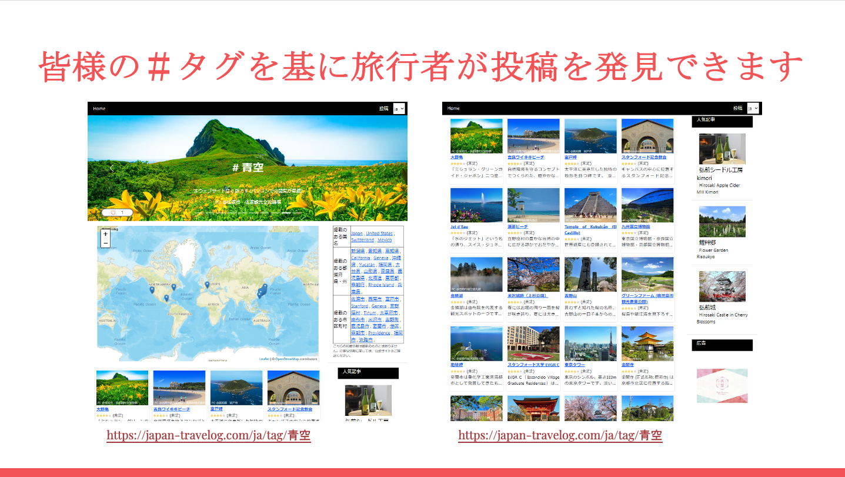Viewport: 845px width, 477px height.
Task: Open the ja language dropdown above the banner
Action: (x=399, y=109)
